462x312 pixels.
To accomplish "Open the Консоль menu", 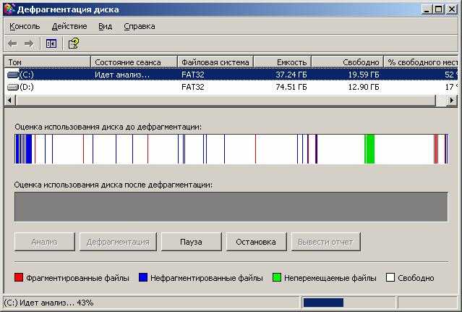I will [x=25, y=26].
